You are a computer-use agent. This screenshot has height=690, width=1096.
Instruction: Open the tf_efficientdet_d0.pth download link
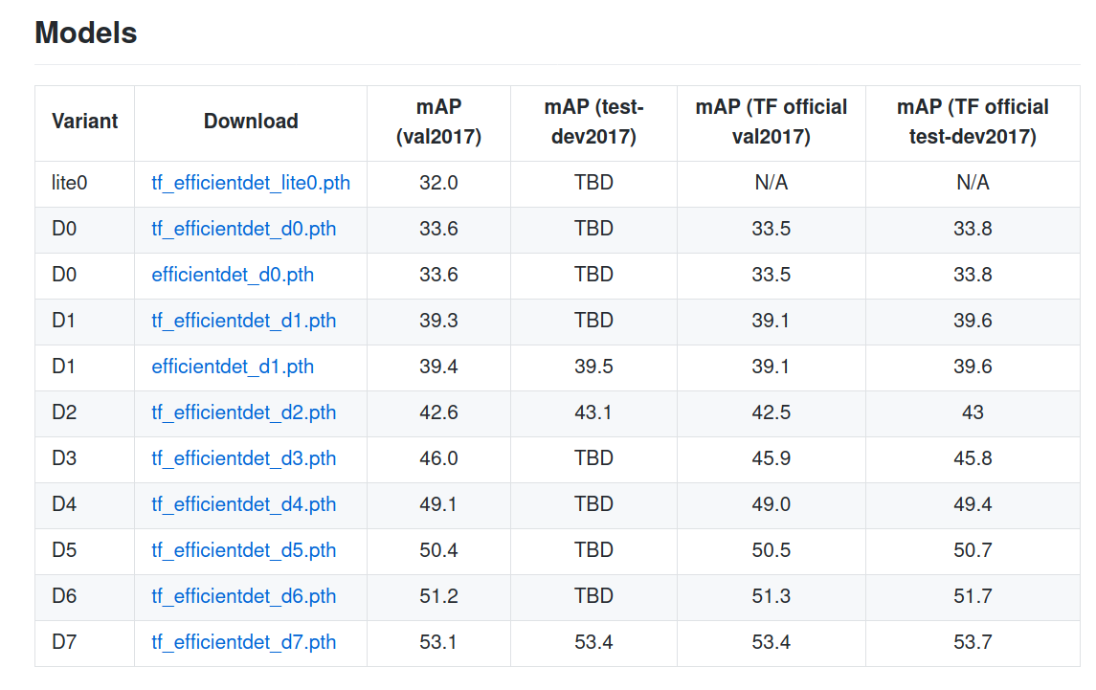(x=244, y=230)
